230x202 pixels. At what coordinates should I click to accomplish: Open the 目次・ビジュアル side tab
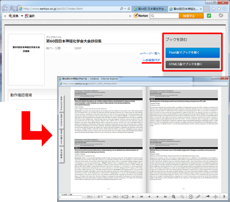coord(62,103)
